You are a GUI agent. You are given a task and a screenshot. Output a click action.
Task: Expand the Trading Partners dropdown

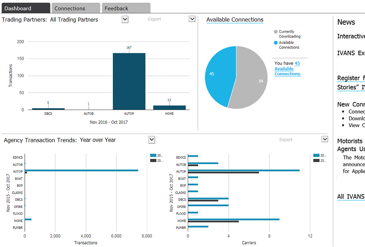pos(125,19)
